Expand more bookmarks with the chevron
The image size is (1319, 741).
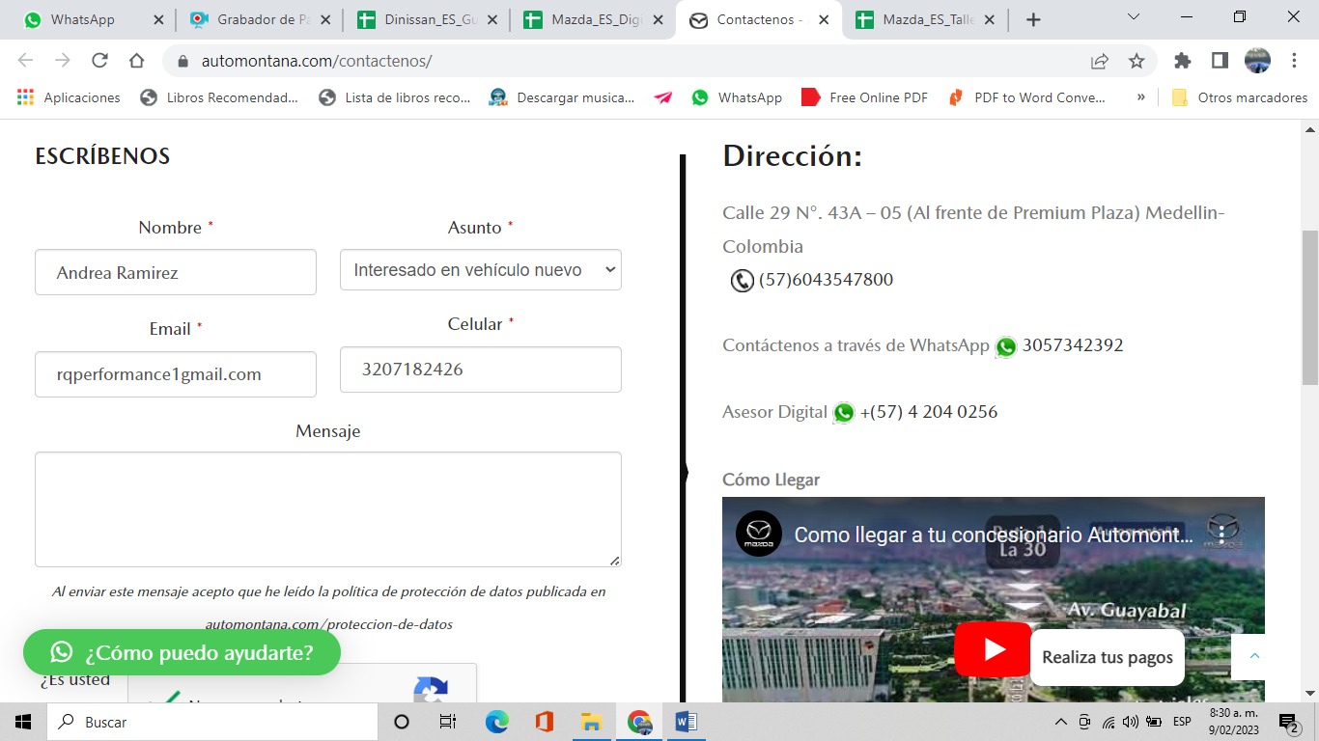click(1141, 97)
